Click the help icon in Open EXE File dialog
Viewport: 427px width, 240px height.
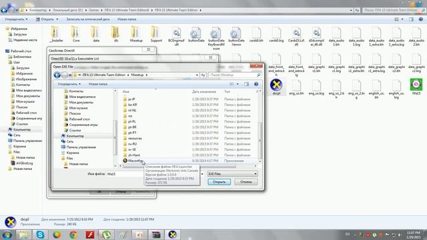point(256,84)
